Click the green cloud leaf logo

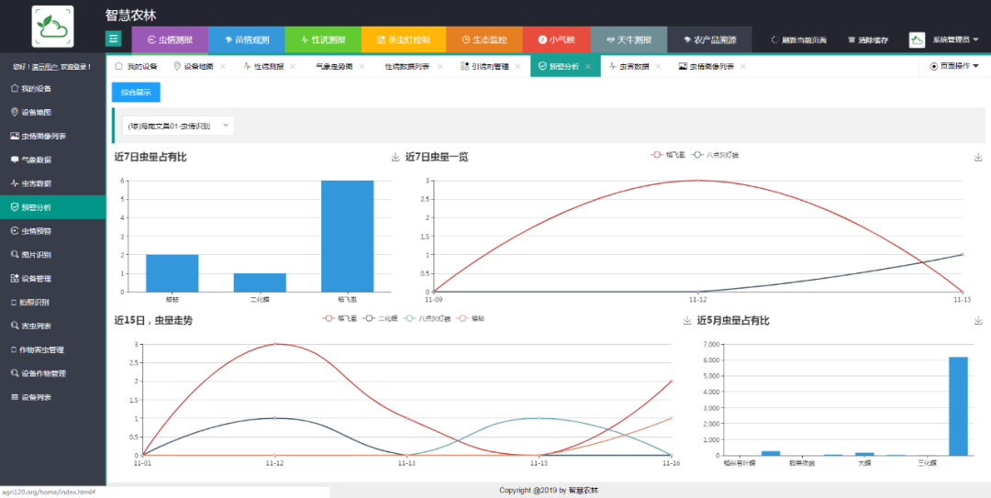click(x=52, y=26)
